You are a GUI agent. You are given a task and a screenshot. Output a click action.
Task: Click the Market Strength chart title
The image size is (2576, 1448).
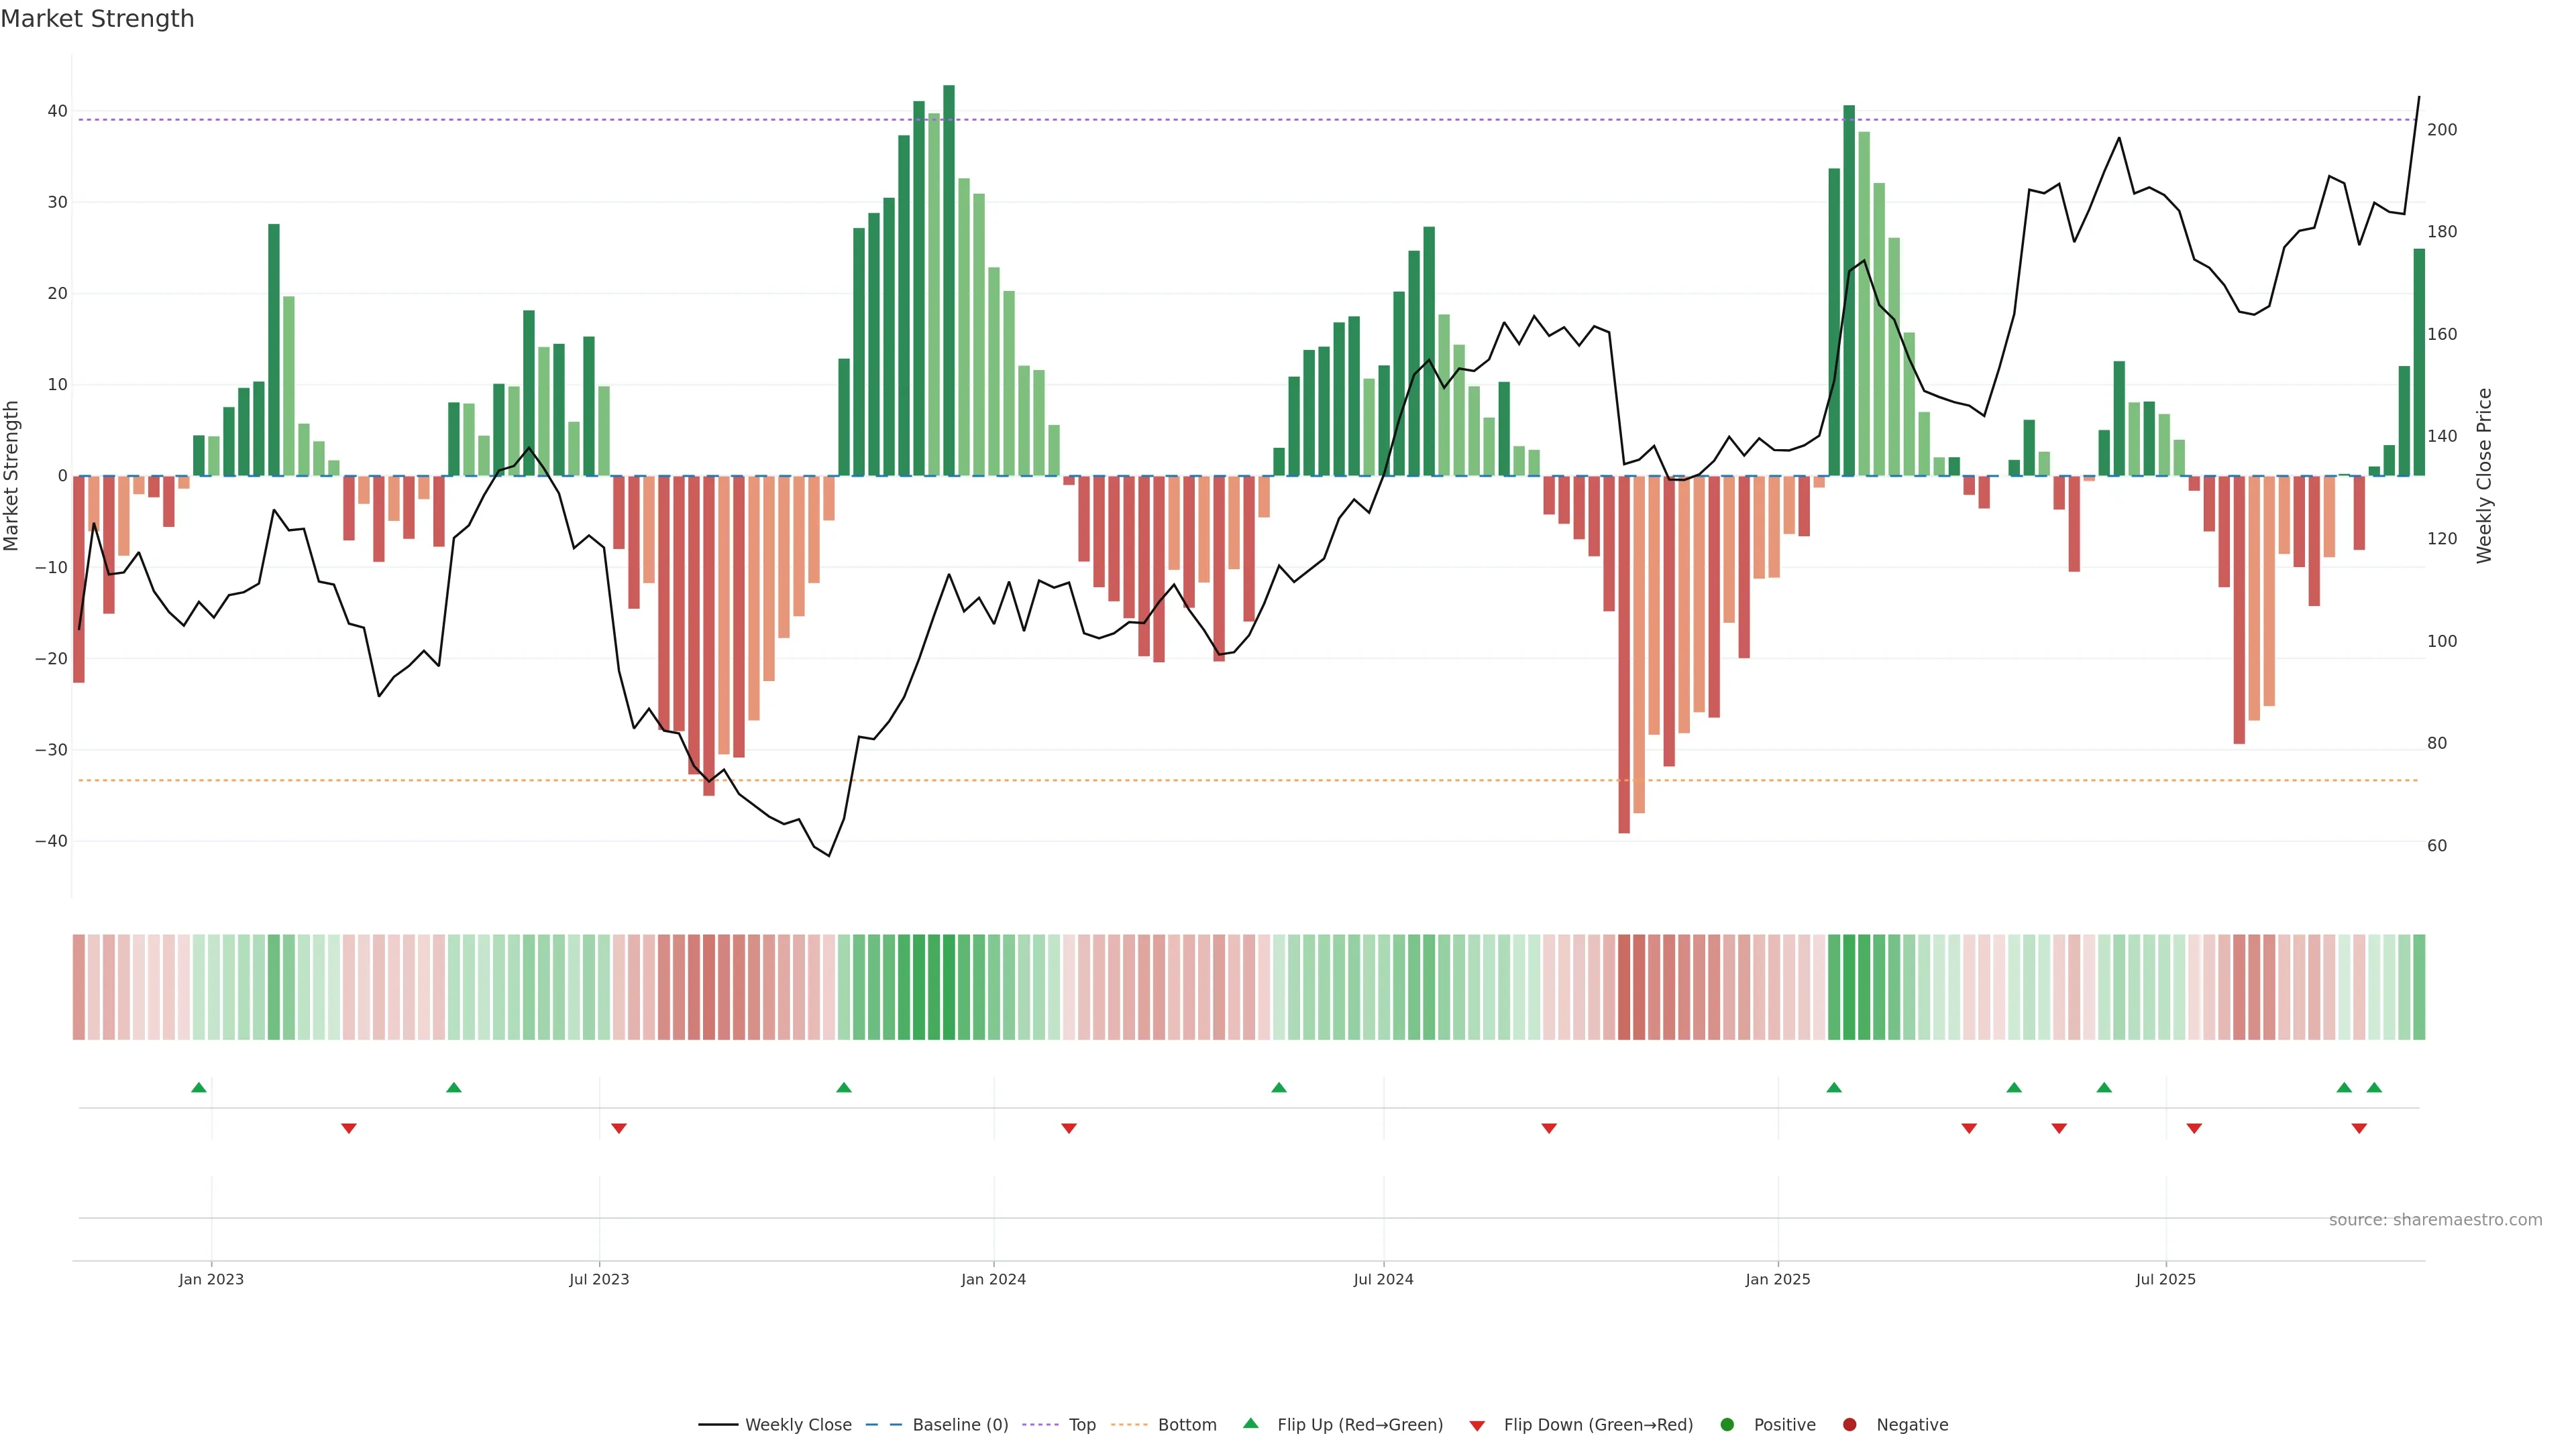click(97, 19)
